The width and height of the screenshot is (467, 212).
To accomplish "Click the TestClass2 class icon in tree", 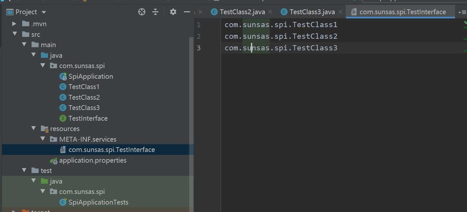I will (x=63, y=97).
